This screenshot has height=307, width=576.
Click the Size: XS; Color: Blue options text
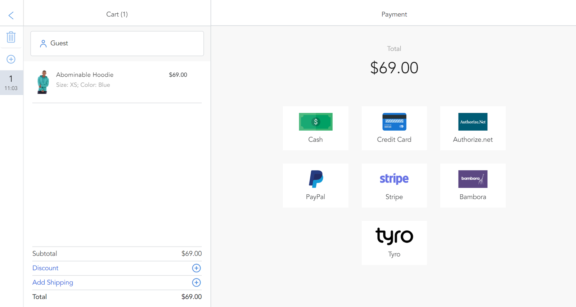coord(83,85)
